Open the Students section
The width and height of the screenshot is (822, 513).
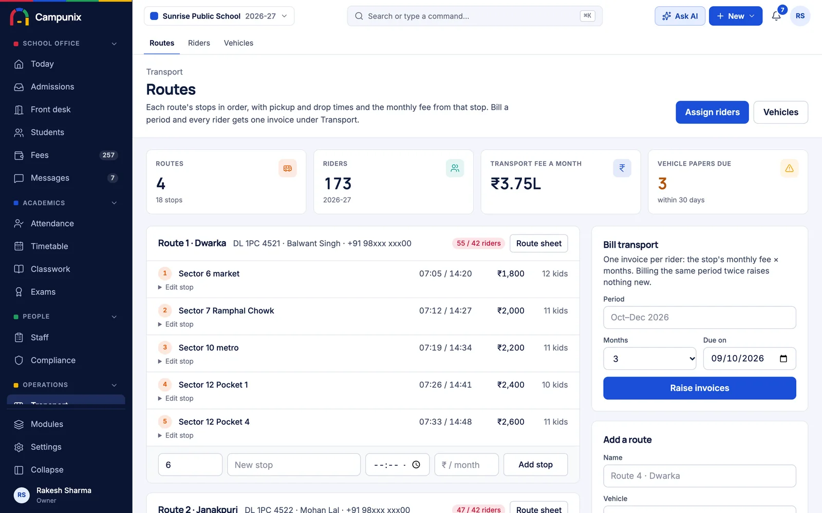pyautogui.click(x=66, y=132)
